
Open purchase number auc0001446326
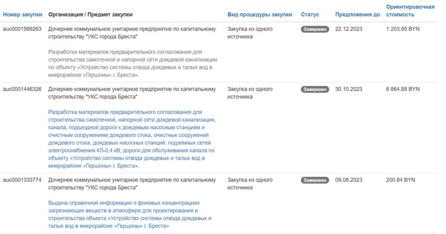click(22, 89)
